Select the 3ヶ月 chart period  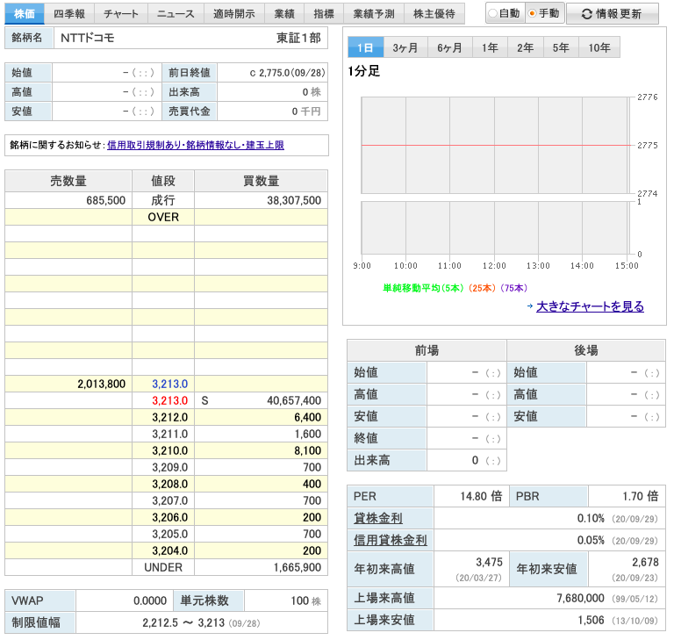click(405, 47)
